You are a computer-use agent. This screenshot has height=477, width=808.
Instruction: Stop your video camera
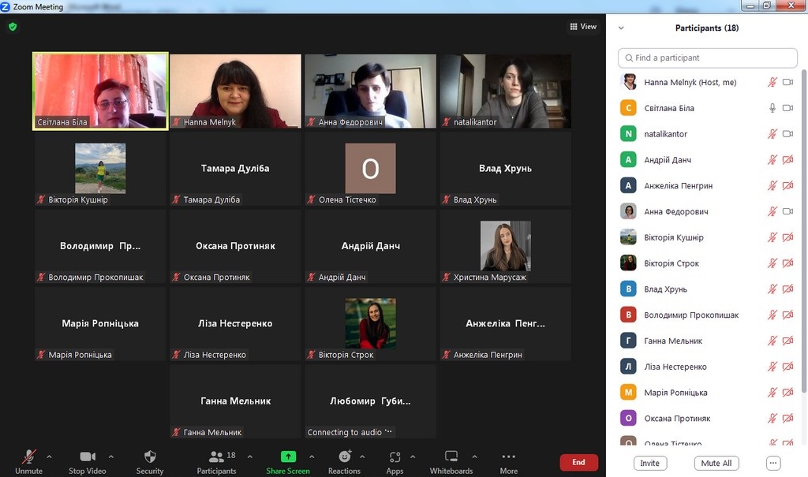coord(87,457)
